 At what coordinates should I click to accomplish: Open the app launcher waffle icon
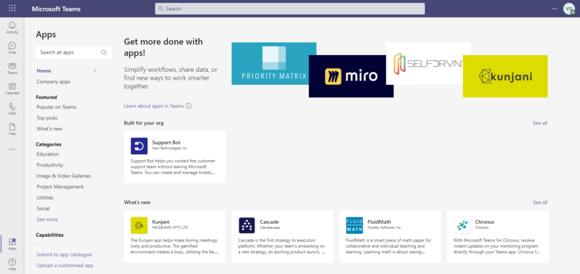pyautogui.click(x=12, y=8)
